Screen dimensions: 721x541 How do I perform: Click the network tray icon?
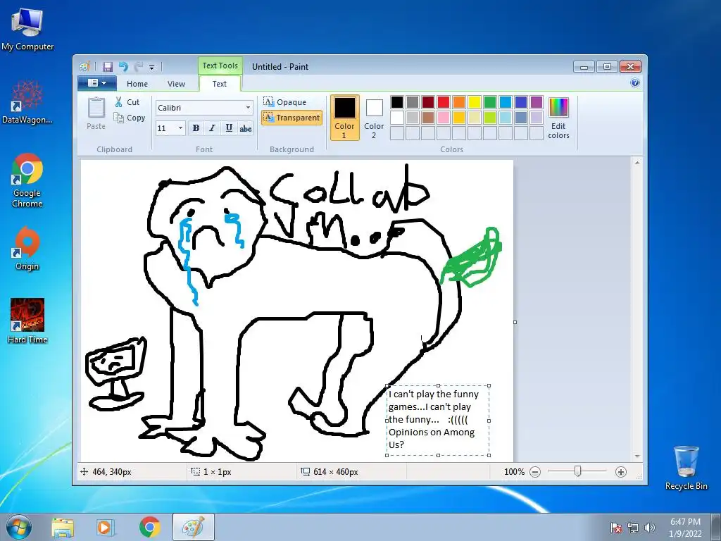[633, 528]
